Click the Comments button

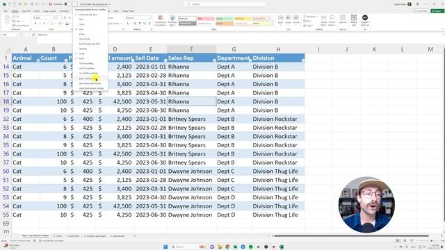pyautogui.click(x=421, y=11)
